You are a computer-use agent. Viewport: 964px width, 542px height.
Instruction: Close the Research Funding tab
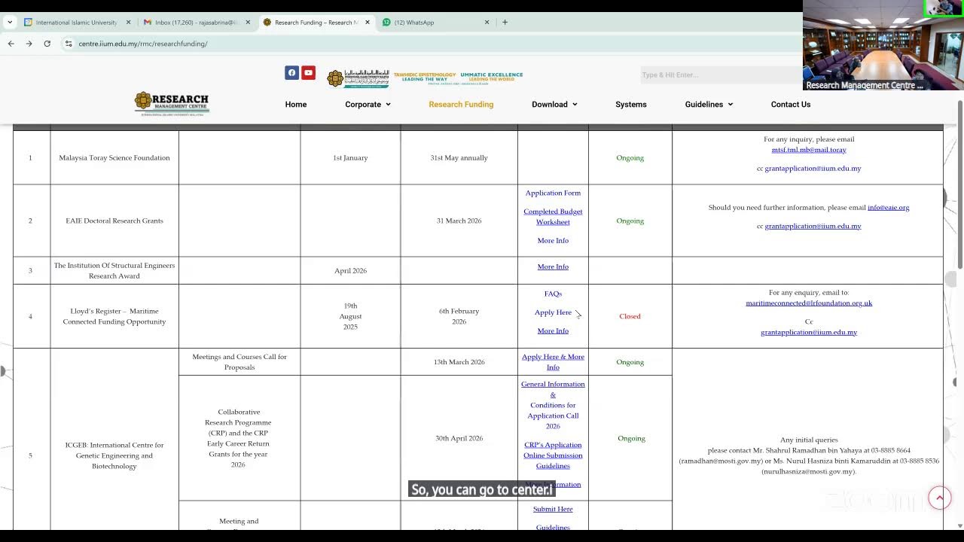click(368, 23)
